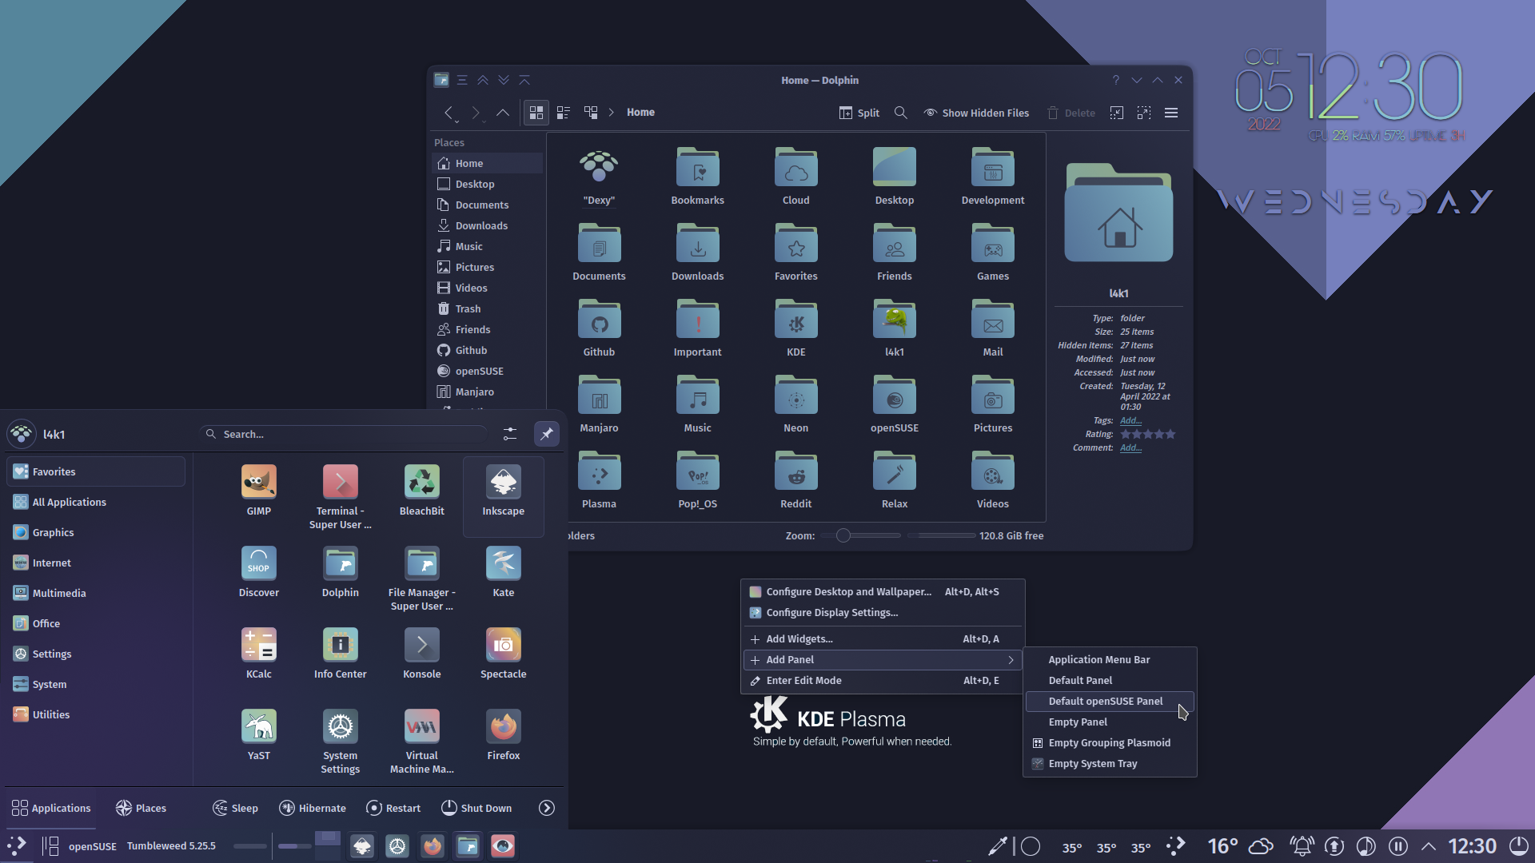Select Enter Edit Mode entry
This screenshot has width=1535, height=863.
[x=883, y=681]
